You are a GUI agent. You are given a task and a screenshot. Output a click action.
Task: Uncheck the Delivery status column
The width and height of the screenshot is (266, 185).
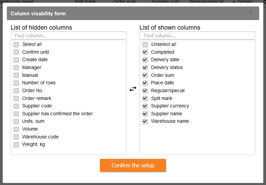[145, 68]
